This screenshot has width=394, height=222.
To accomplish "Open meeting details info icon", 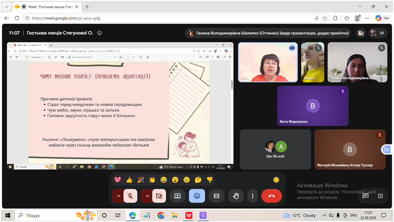I will 99,33.
